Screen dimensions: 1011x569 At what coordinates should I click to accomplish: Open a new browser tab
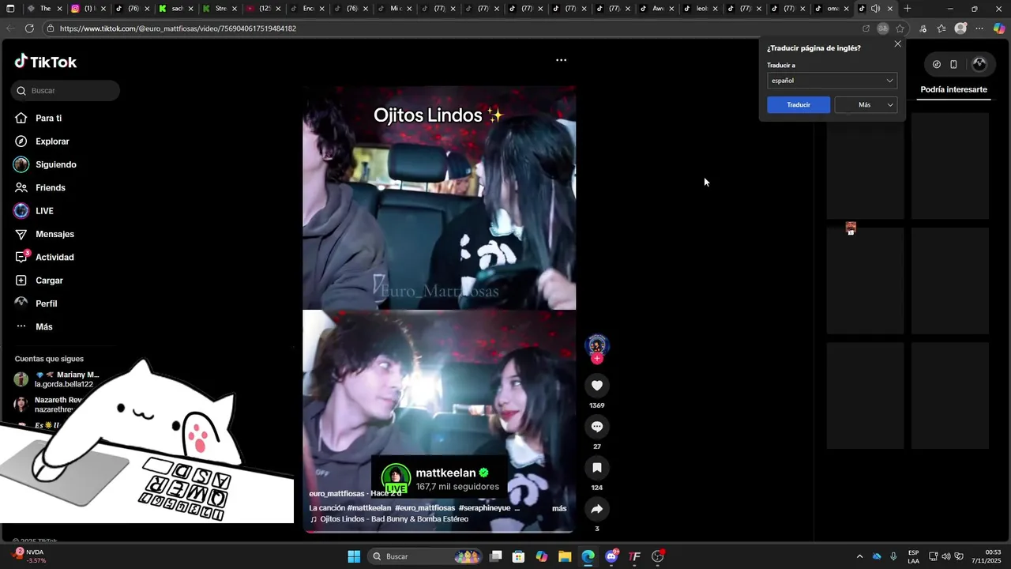pyautogui.click(x=908, y=9)
